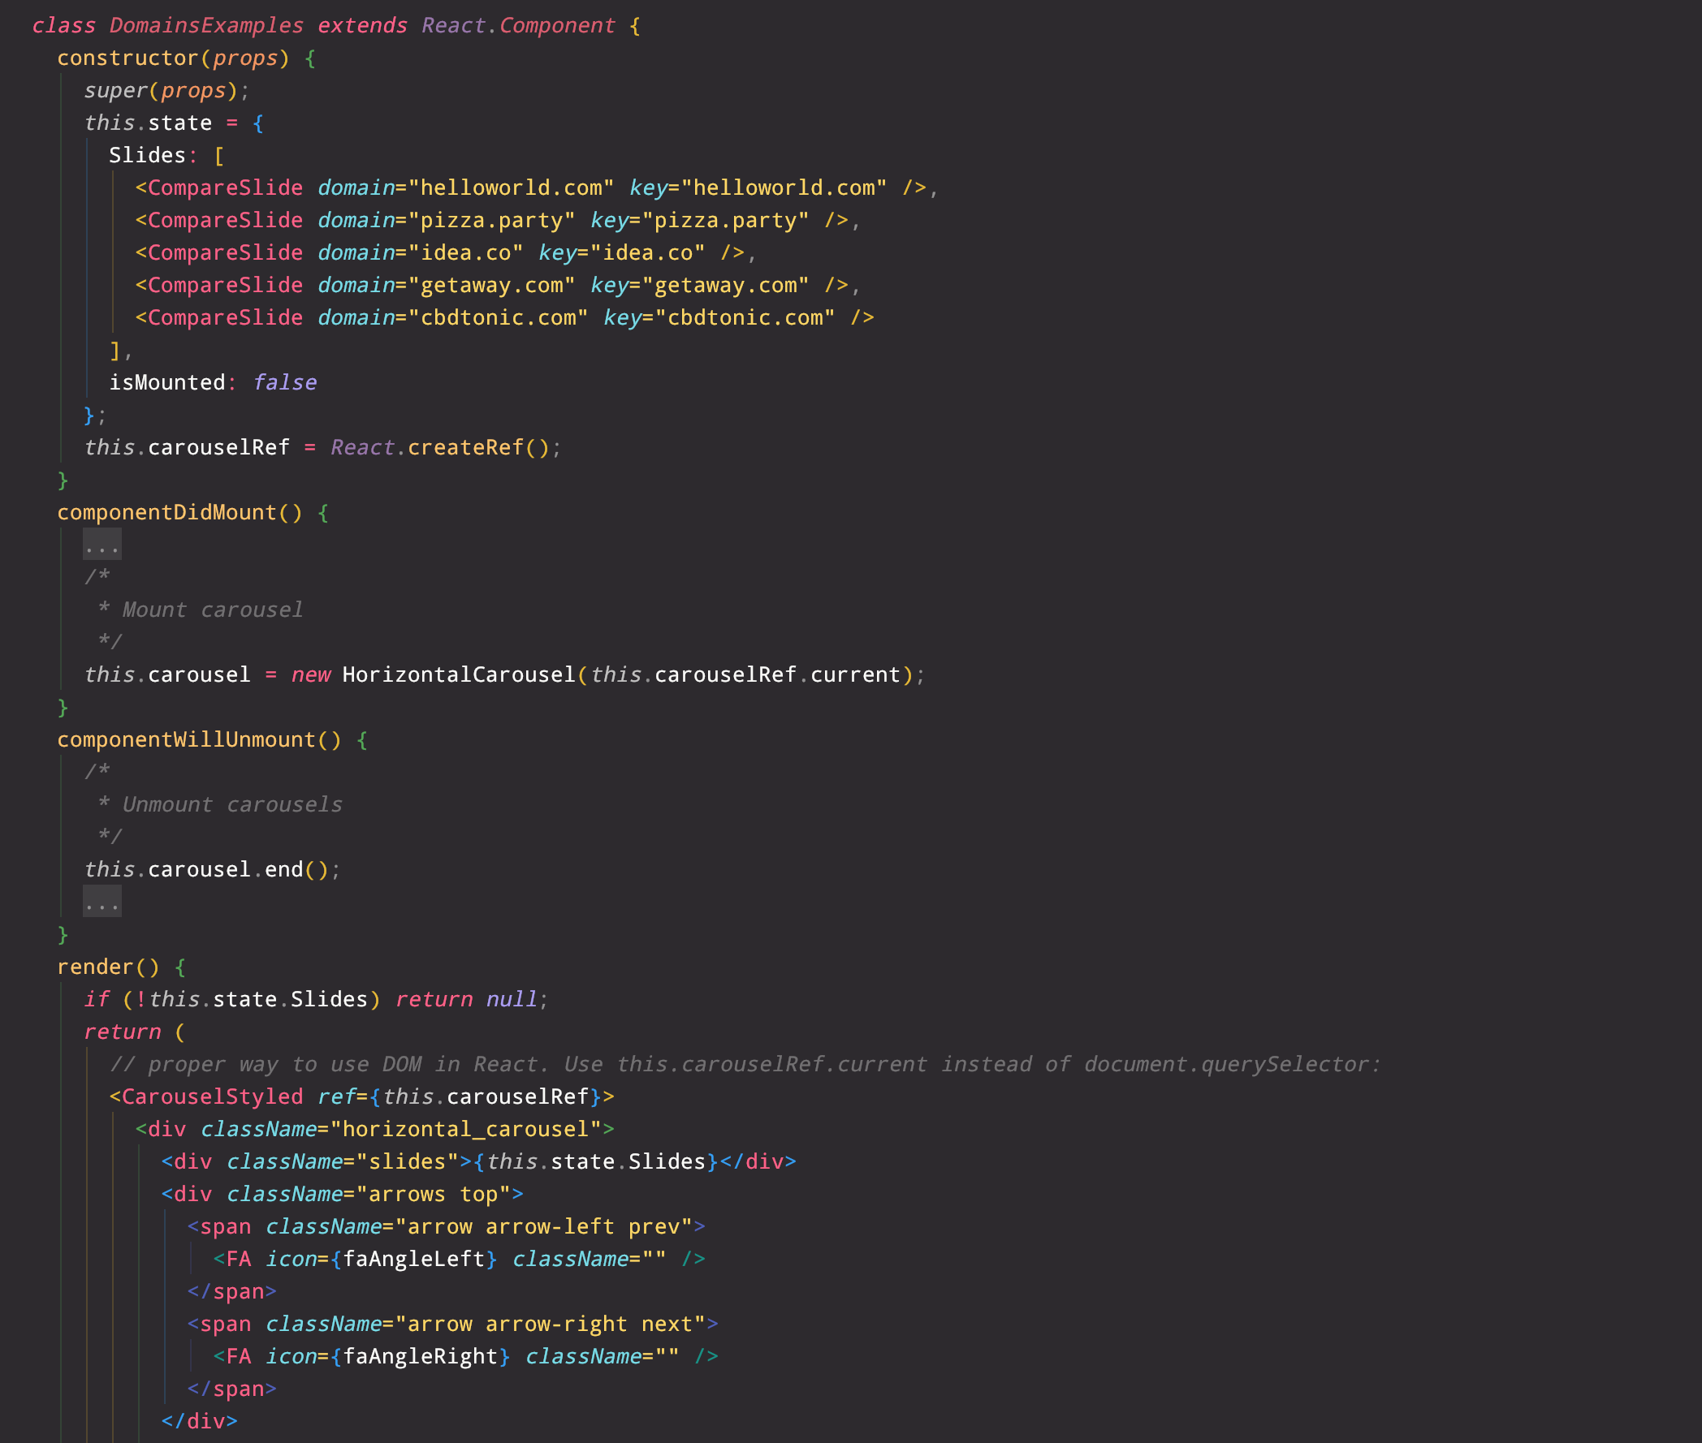Click the DomainsExamples class name
This screenshot has width=1702, height=1443.
click(206, 25)
